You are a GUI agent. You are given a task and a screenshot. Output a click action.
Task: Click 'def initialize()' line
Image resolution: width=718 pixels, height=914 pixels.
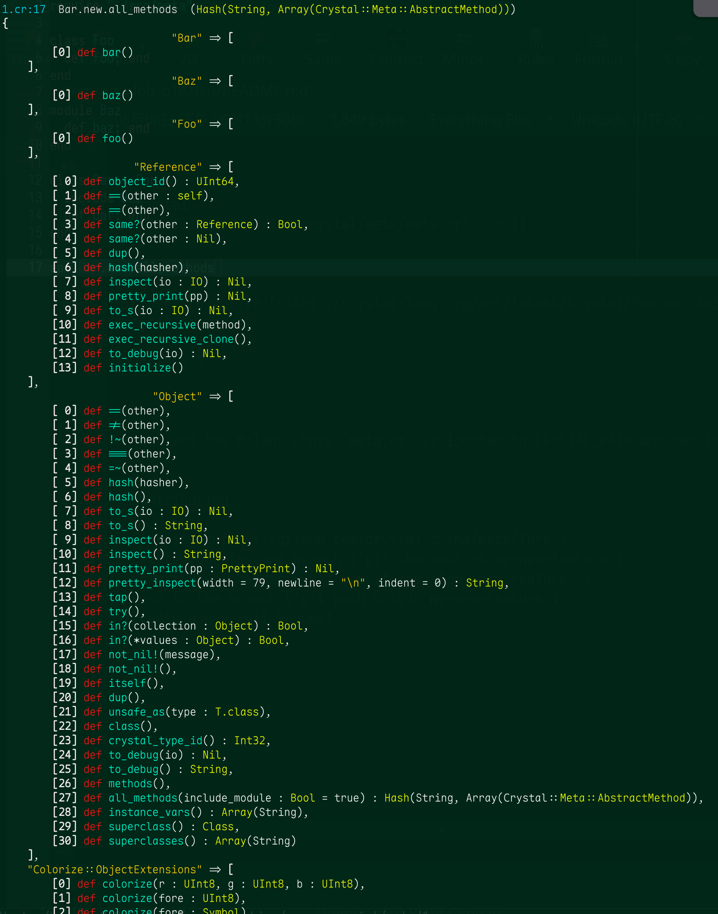point(133,368)
